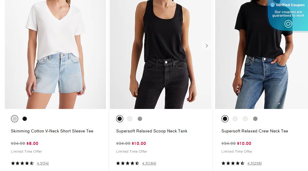
Task: Click the verified checkmark icon on coupon badge
Action: click(273, 5)
